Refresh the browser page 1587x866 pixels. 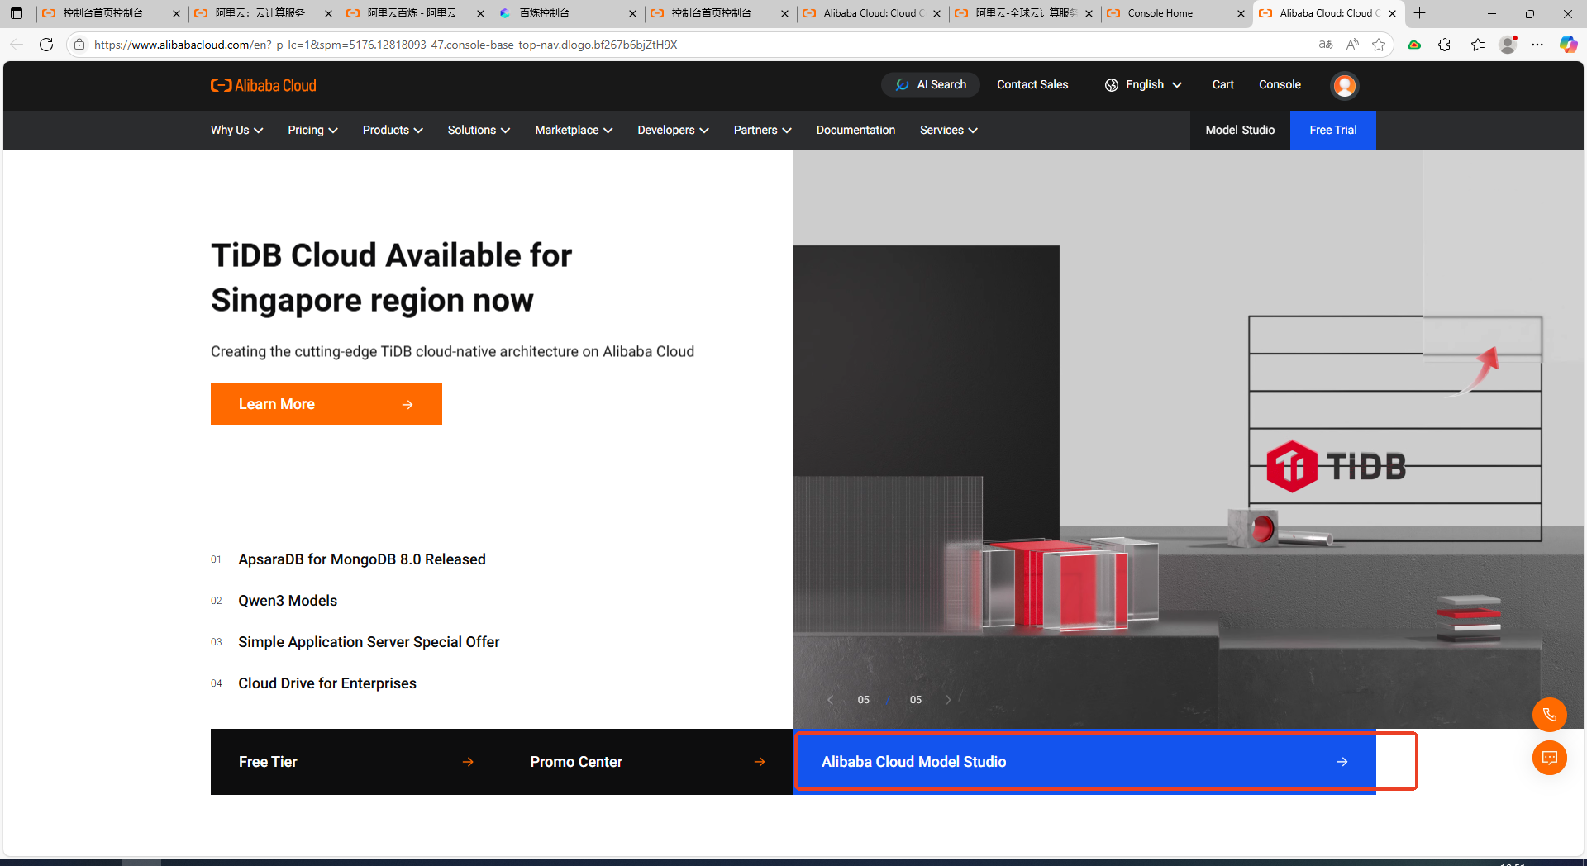(x=46, y=45)
